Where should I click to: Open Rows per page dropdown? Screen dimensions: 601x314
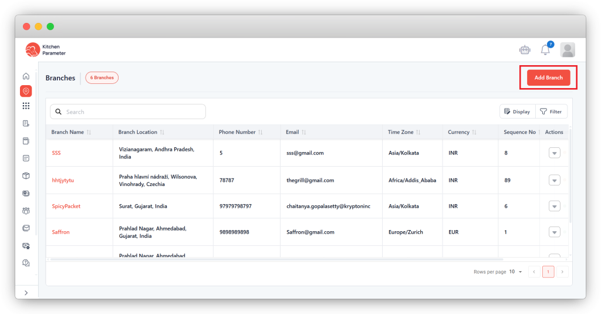(x=515, y=272)
